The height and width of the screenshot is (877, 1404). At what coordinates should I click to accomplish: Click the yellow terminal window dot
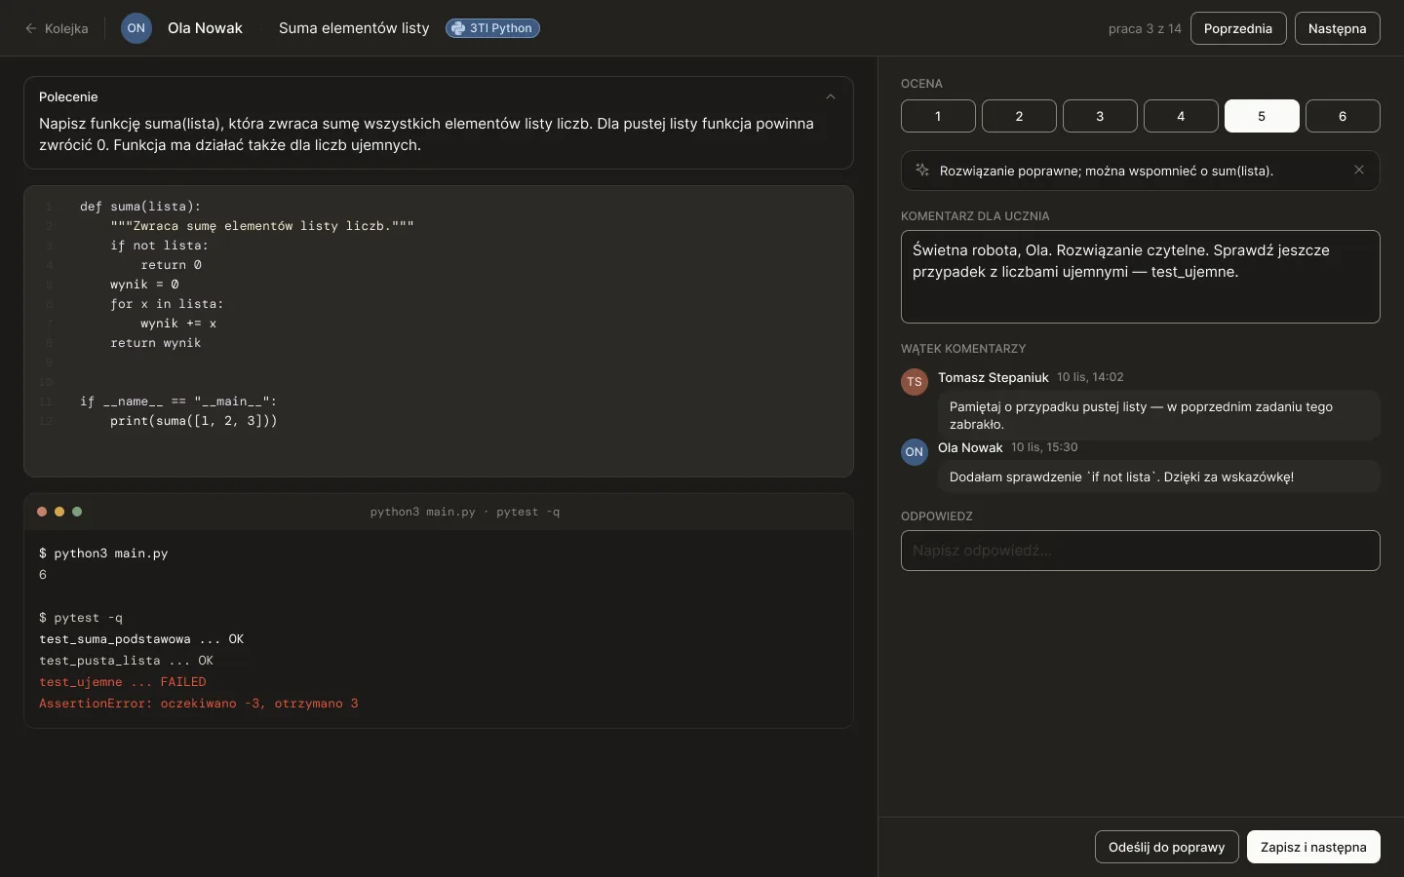[59, 512]
